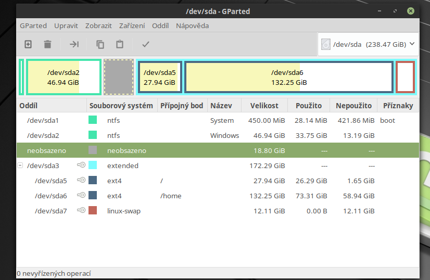Screen dimensions: 430x280
Task: Click the copy partition toolbar icon
Action: 100,45
